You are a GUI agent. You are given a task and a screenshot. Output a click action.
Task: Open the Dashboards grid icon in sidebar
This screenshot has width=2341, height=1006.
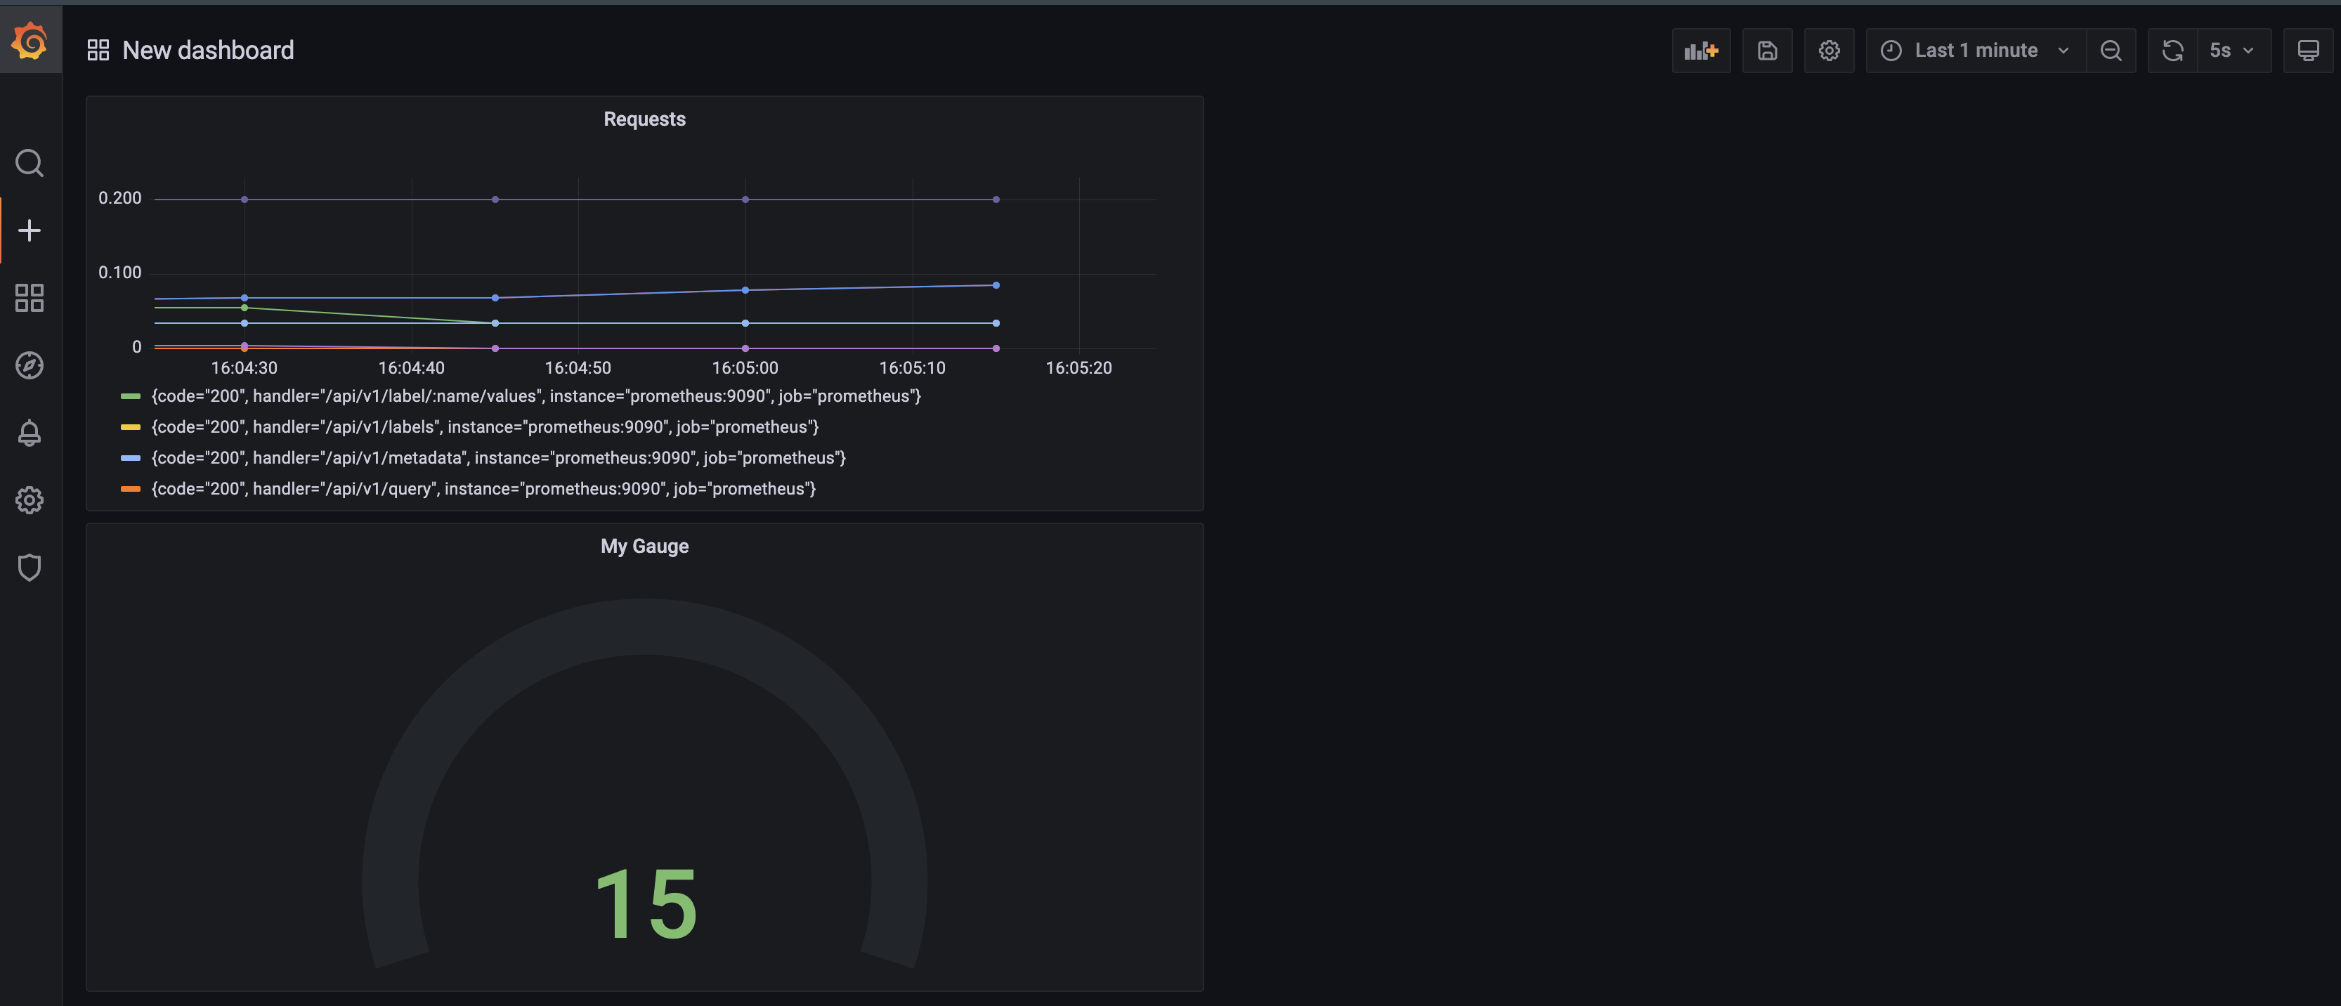click(29, 298)
